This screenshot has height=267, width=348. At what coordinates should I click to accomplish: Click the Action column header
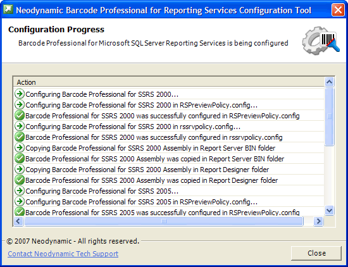[x=169, y=82]
